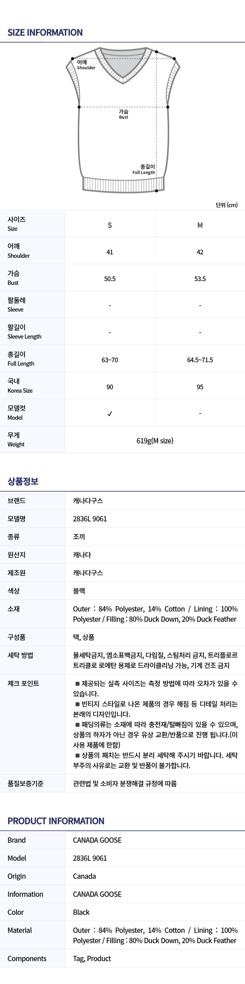Click the vest size diagram illustration
This screenshot has height=984, width=245.
click(x=123, y=120)
